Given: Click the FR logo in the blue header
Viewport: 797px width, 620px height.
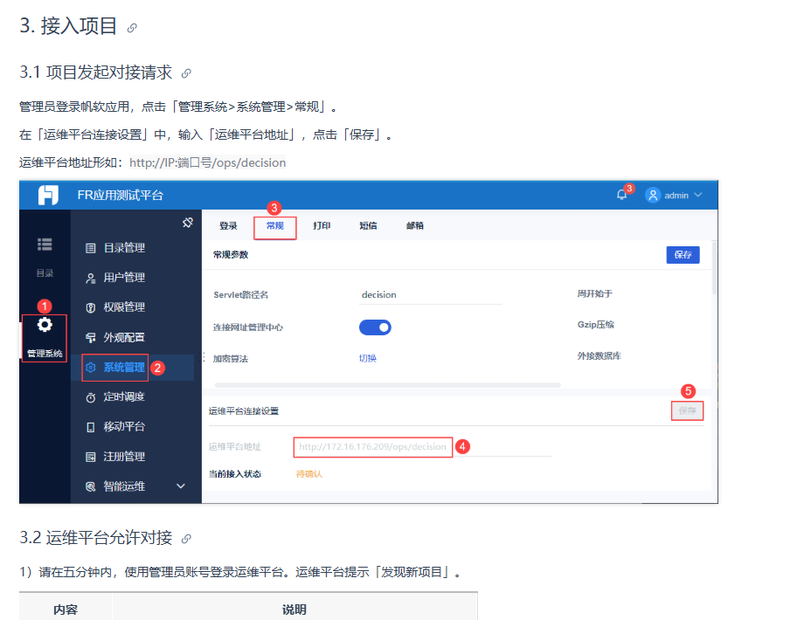Looking at the screenshot, I should pos(48,195).
